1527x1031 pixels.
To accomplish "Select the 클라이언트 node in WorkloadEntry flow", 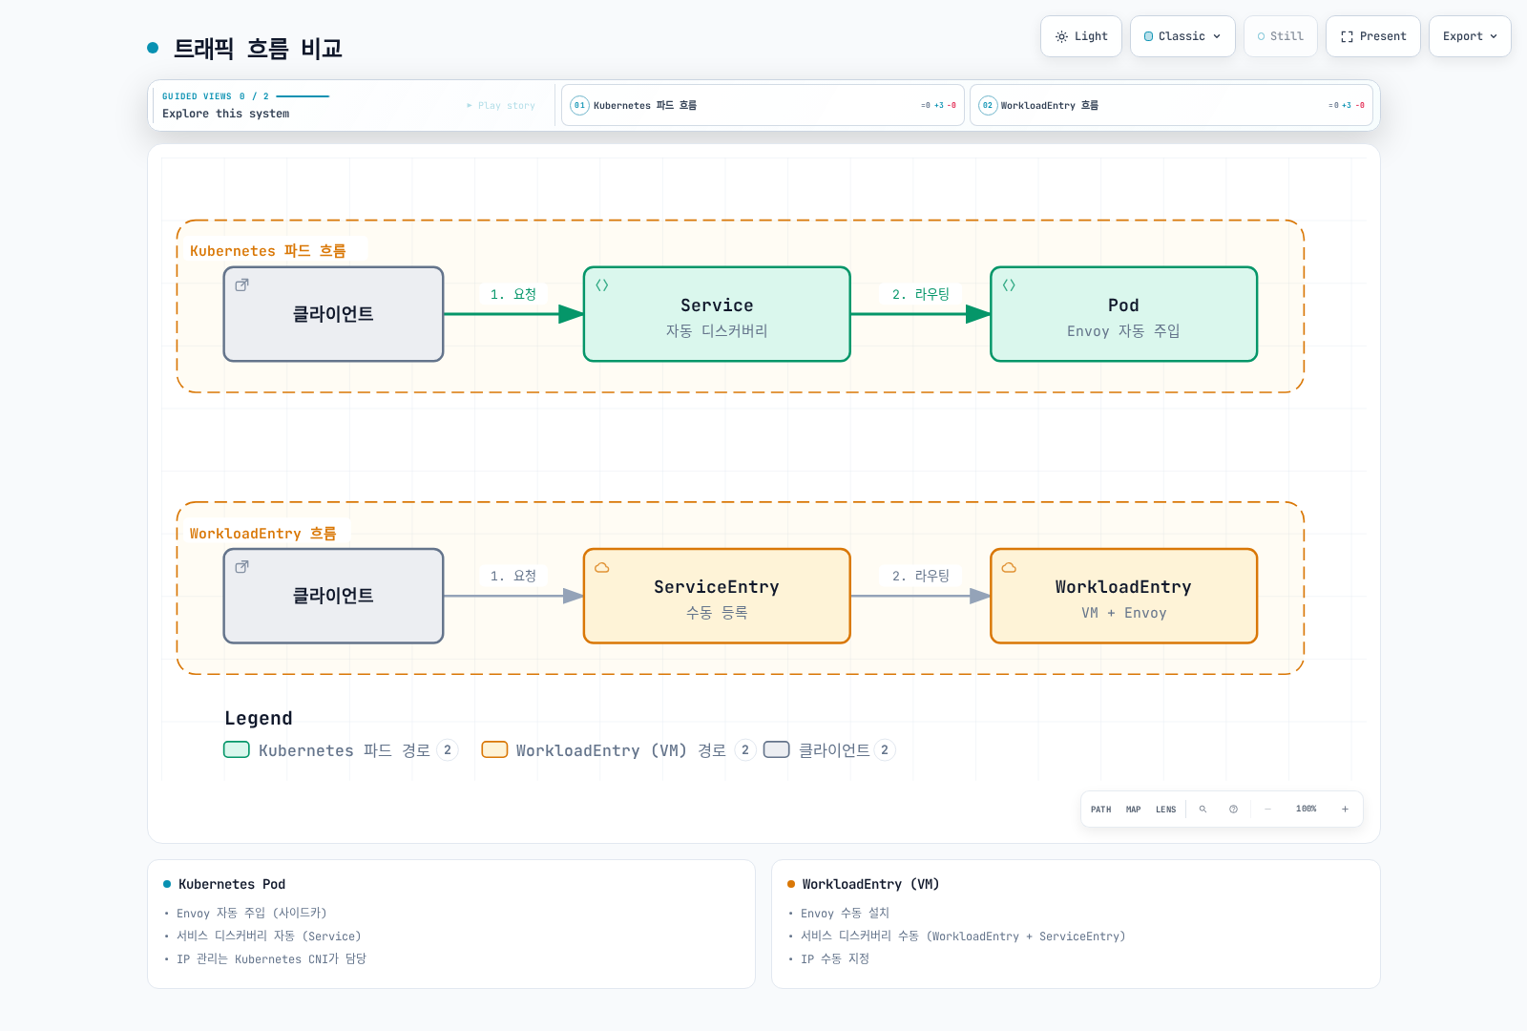I will coord(333,596).
